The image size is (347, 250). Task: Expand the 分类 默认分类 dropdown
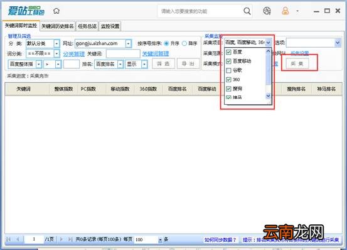click(56, 43)
